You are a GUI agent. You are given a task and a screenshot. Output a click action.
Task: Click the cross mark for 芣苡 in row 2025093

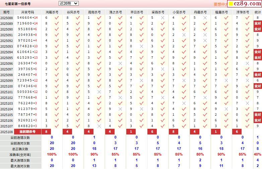click(141, 46)
